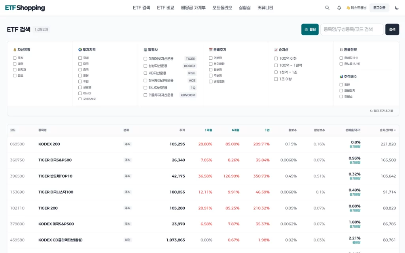Screen dimensions: 405x253
Task: Enable the 미국 region checkbox
Action: 80,64
